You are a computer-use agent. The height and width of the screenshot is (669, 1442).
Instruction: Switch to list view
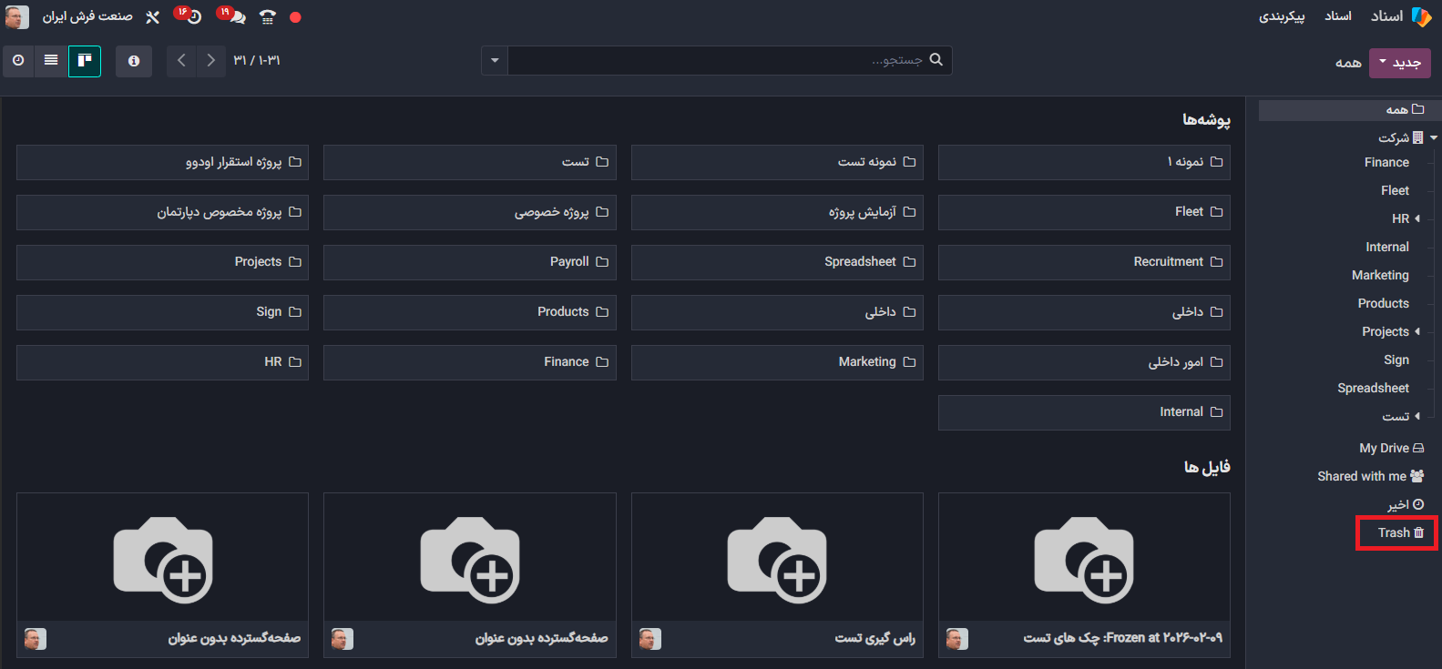click(51, 61)
